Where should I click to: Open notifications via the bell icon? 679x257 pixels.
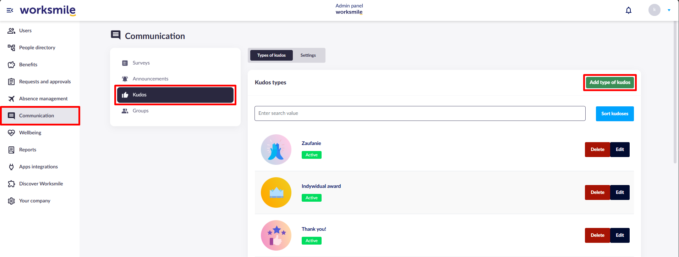pyautogui.click(x=629, y=10)
